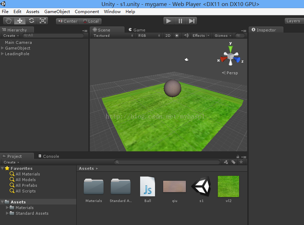Open Gizmos dropdown
The width and height of the screenshot is (304, 225).
click(x=223, y=36)
